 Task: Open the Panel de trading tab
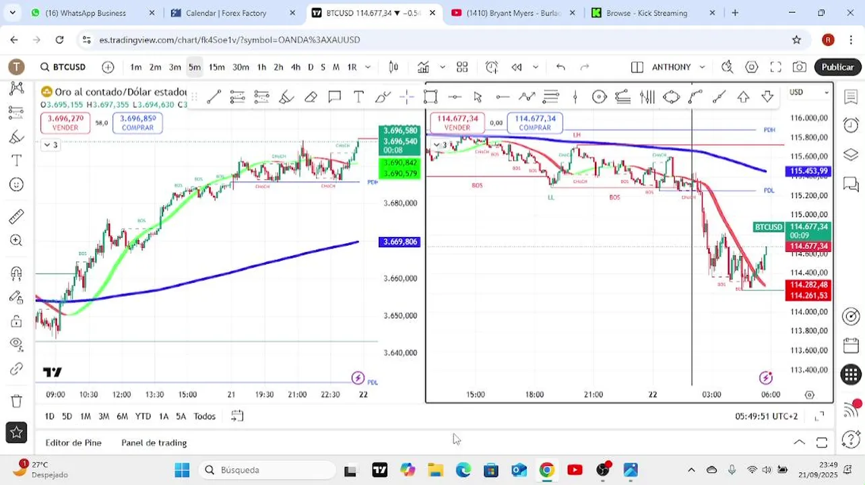tap(154, 443)
